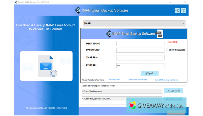
Task: Click the first header info icon
Action: (177, 10)
